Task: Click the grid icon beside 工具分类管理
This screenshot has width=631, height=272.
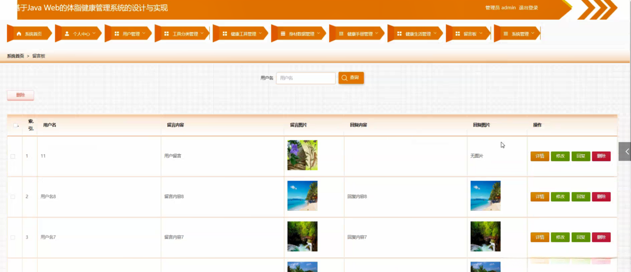Action: coord(166,34)
